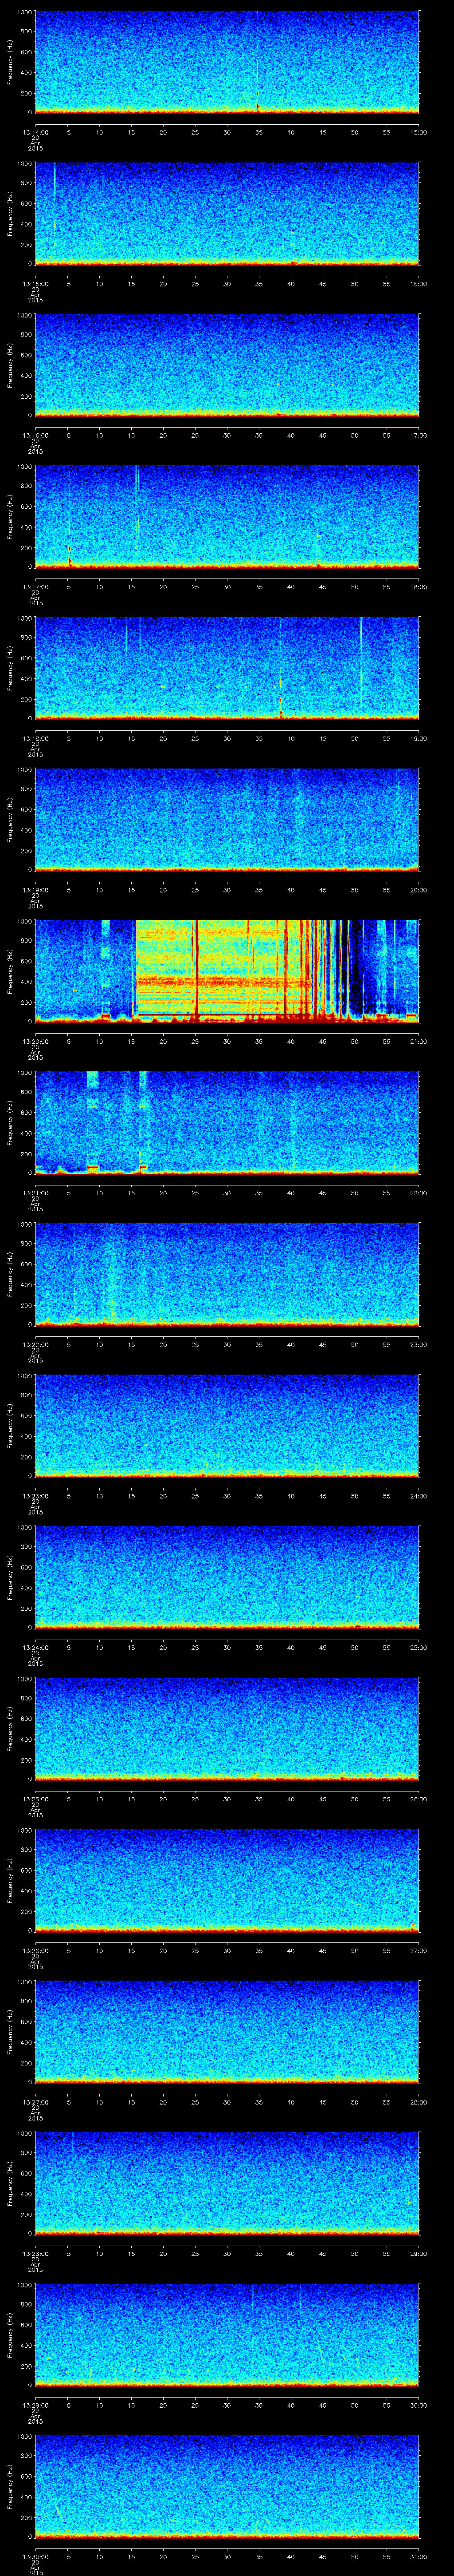
Task: Click the 13:30:00 start time label
Action: click(x=35, y=2556)
